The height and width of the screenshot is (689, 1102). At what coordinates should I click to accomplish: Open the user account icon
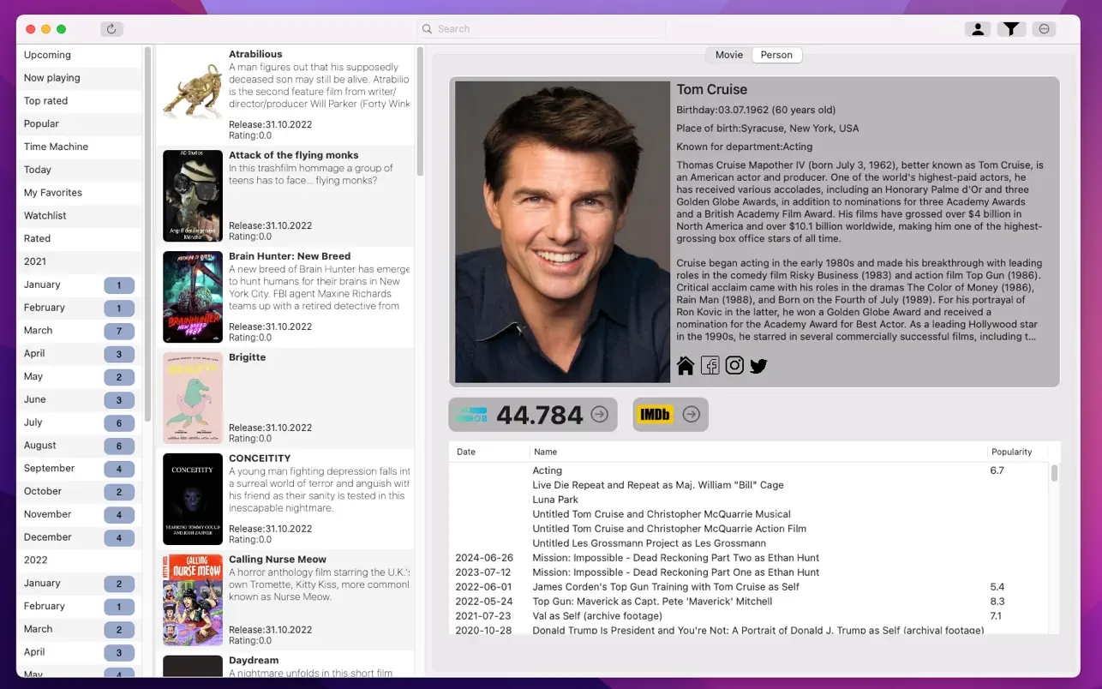977,29
